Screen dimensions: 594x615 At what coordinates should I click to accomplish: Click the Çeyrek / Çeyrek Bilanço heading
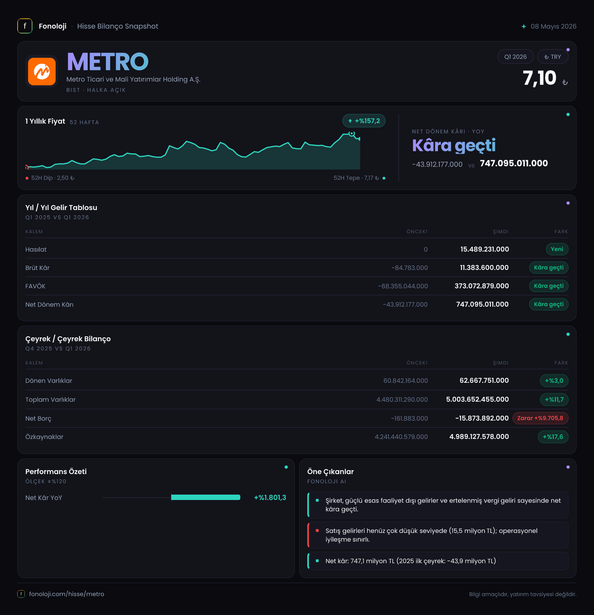[x=68, y=339]
